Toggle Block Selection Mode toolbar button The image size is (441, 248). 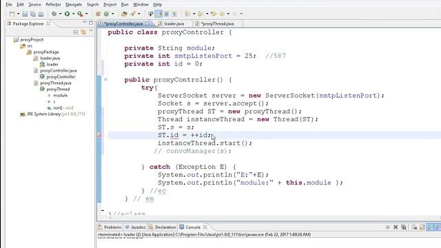click(x=167, y=14)
